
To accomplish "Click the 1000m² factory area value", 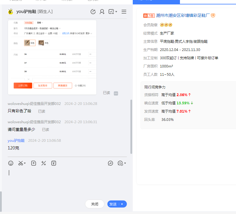I will (166, 66).
